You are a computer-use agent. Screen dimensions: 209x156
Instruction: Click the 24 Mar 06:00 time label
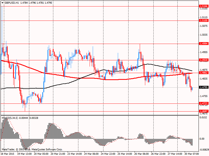click(91, 154)
